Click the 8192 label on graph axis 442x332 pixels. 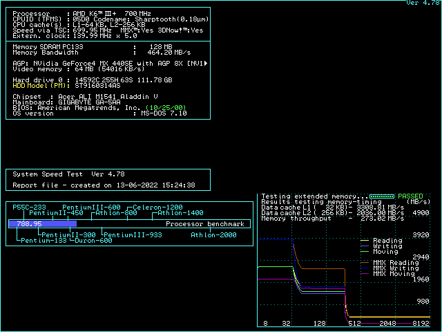(x=421, y=323)
